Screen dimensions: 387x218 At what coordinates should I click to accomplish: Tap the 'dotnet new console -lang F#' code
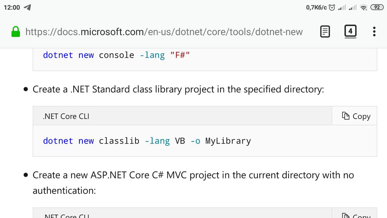click(x=116, y=55)
